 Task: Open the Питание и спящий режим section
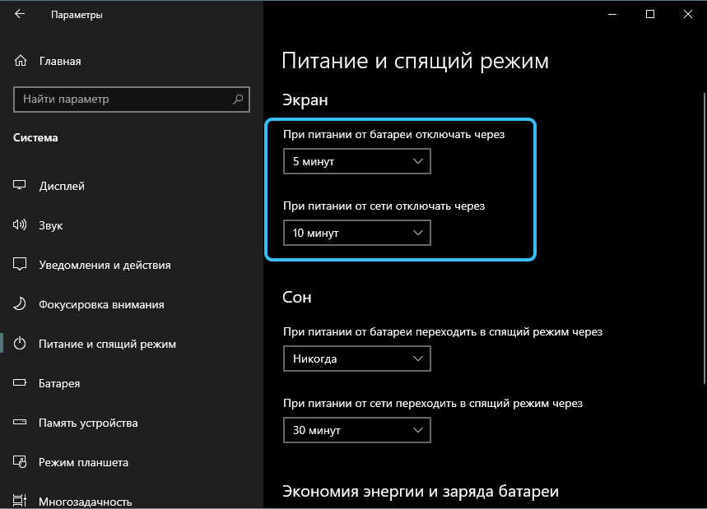(107, 344)
